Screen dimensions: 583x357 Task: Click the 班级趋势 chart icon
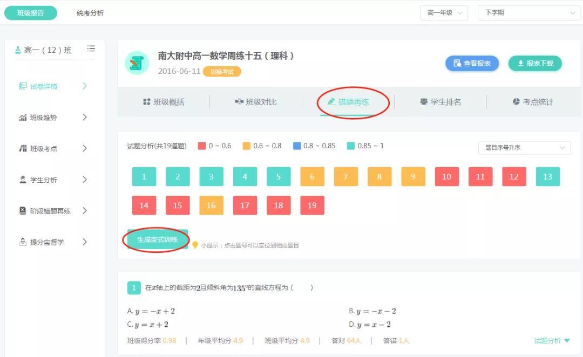pyautogui.click(x=23, y=118)
